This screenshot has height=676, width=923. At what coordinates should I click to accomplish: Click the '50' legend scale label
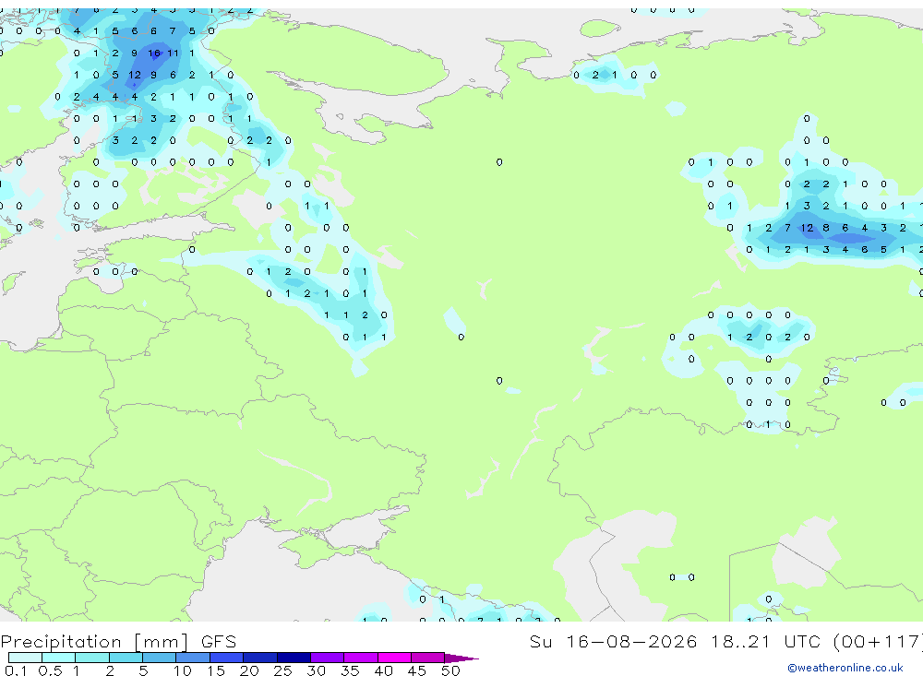(x=450, y=670)
